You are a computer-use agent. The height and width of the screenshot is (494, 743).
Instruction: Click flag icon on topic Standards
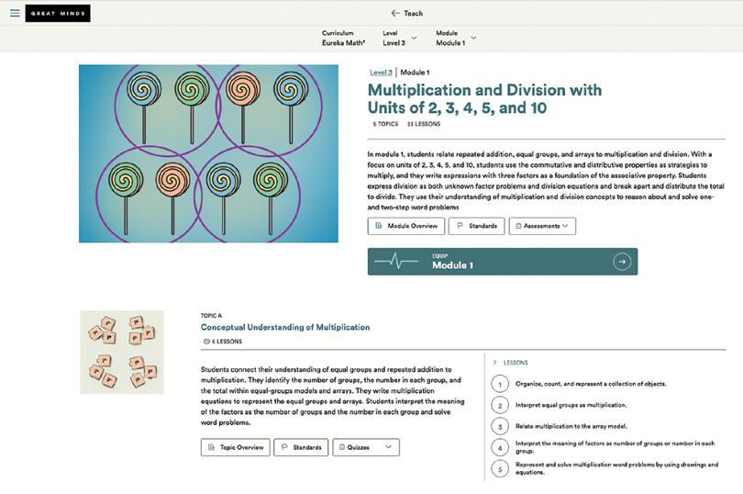tap(284, 447)
